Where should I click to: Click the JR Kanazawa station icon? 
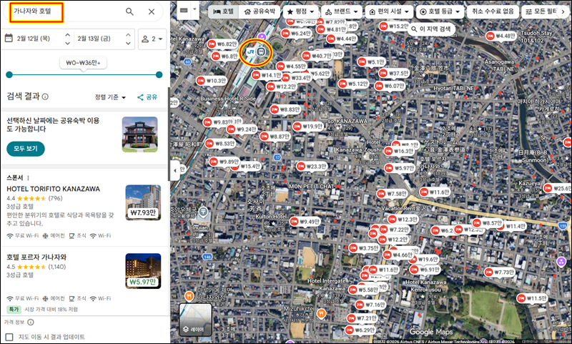pyautogui.click(x=251, y=51)
